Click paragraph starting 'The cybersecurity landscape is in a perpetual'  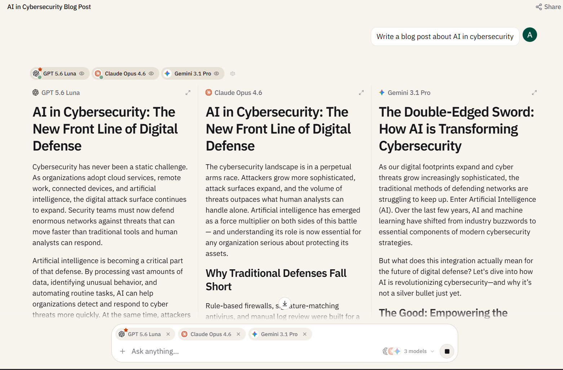click(283, 210)
